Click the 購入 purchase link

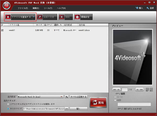141,8
